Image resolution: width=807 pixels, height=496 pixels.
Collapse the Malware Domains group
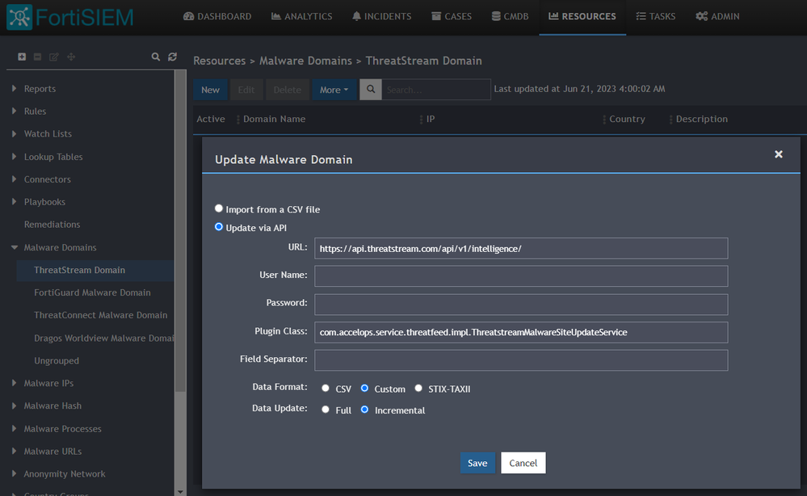[x=15, y=247]
